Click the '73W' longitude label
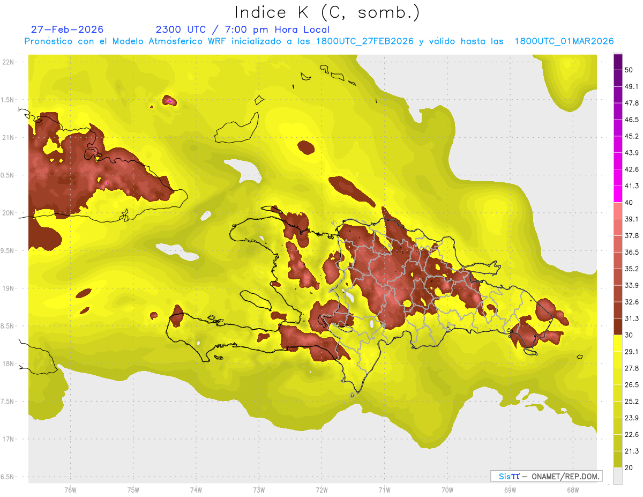Image resolution: width=643 pixels, height=497 pixels. coord(259,489)
